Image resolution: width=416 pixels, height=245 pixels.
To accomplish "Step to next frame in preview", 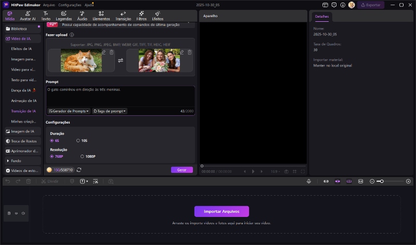I will [x=262, y=172].
